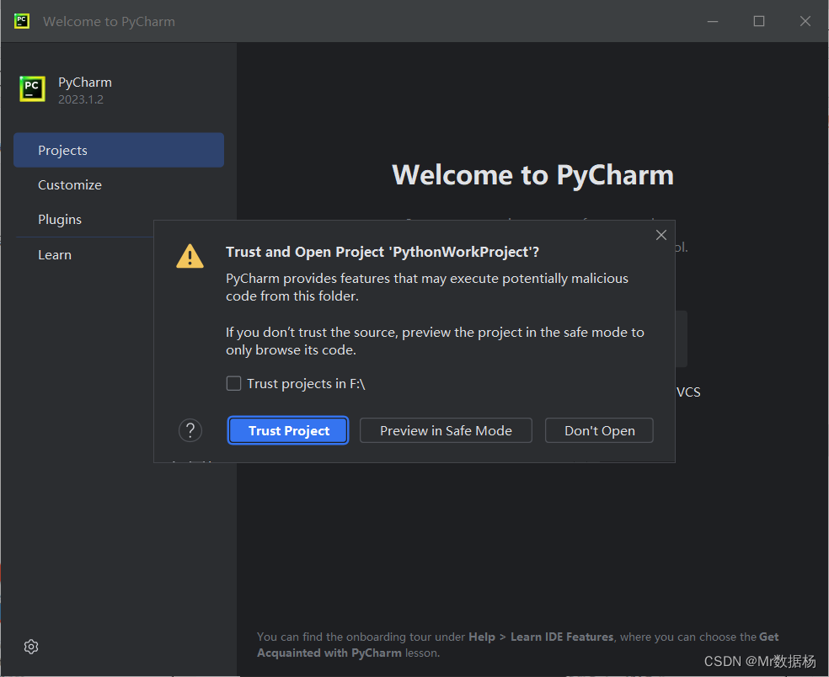Viewport: 829px width, 677px height.
Task: Click the Trust Project button
Action: pyautogui.click(x=288, y=431)
